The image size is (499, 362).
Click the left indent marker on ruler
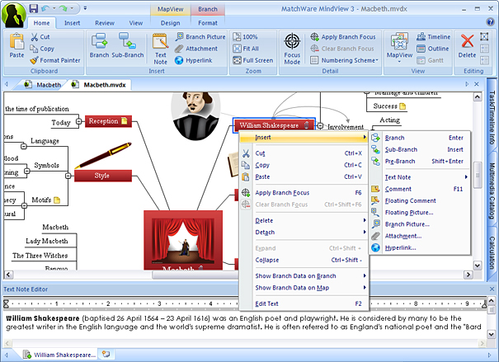(6, 303)
